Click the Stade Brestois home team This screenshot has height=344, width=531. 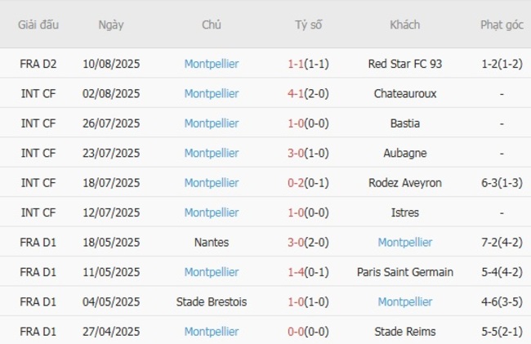[x=212, y=302]
